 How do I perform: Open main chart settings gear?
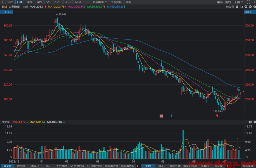254,7
